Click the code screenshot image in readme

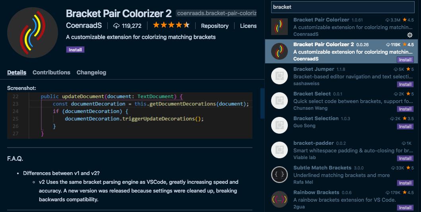(130, 115)
